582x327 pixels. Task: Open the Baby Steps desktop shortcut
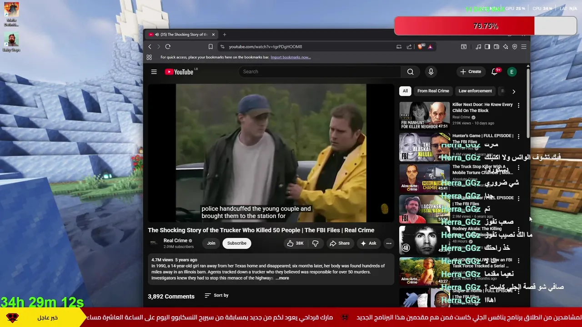(x=11, y=42)
